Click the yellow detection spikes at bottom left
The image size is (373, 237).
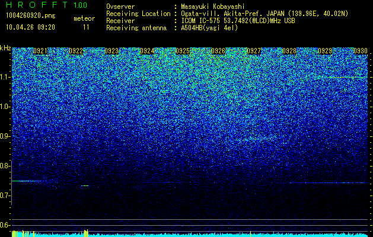click(23, 233)
